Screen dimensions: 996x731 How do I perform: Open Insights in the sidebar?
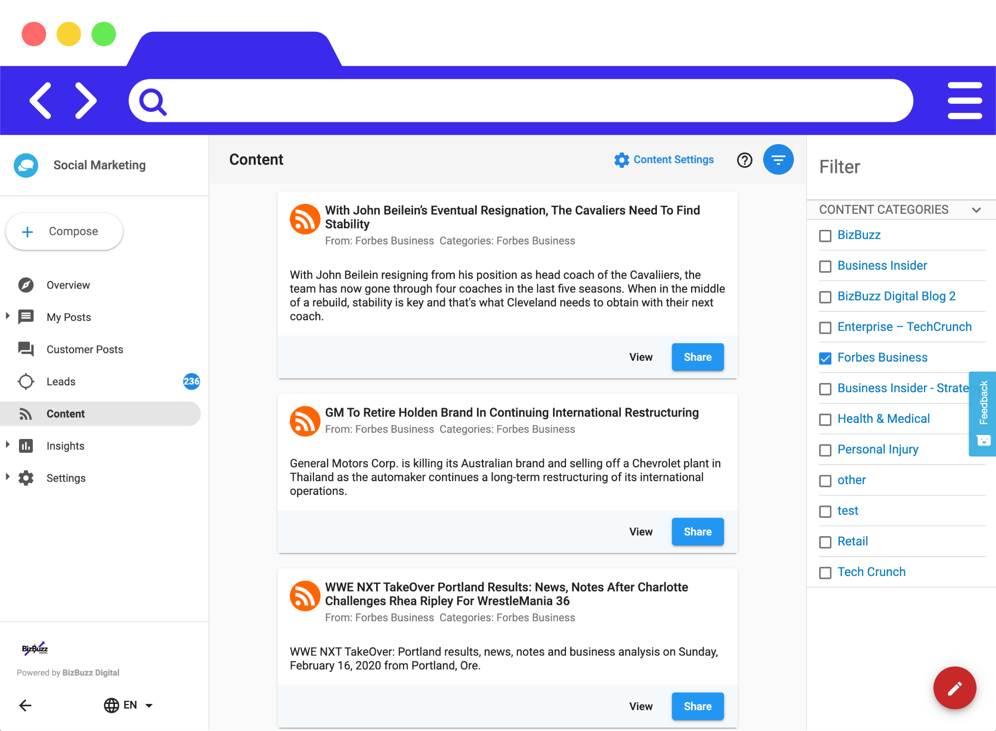[x=101, y=446]
